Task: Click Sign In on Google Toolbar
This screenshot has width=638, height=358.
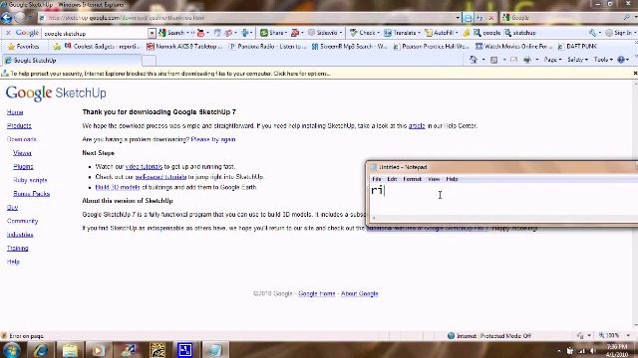Action: click(x=619, y=33)
